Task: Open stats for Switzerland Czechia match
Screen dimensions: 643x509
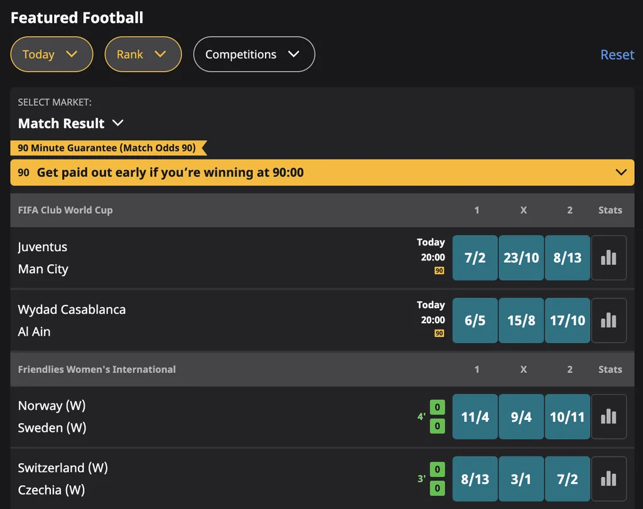Action: click(608, 478)
